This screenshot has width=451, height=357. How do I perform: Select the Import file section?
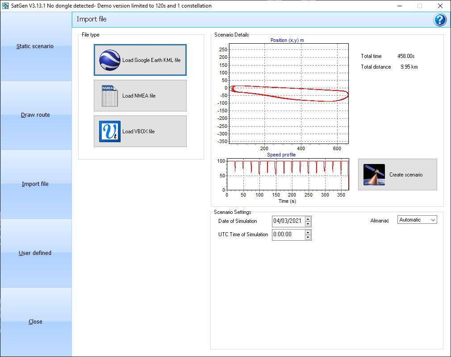click(x=35, y=184)
